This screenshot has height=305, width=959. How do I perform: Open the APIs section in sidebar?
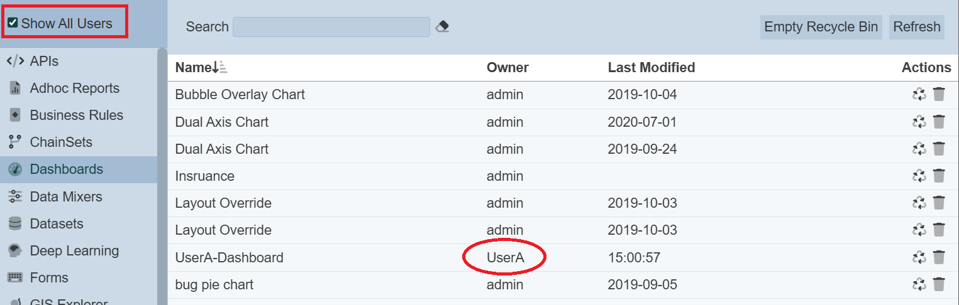[44, 62]
